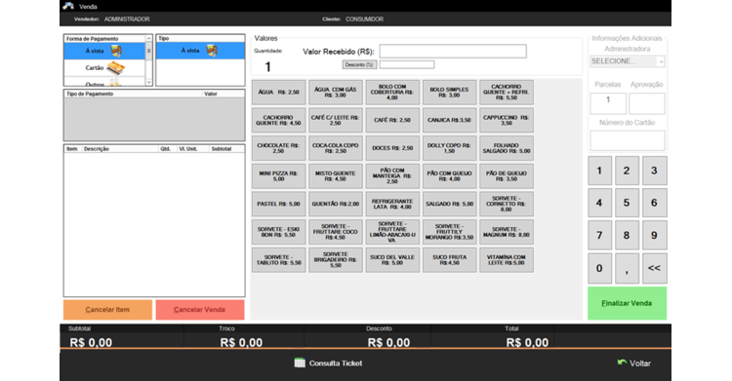Add CACHORRO QUENTE + REFRI product
This screenshot has height=381, width=732.
click(x=506, y=93)
